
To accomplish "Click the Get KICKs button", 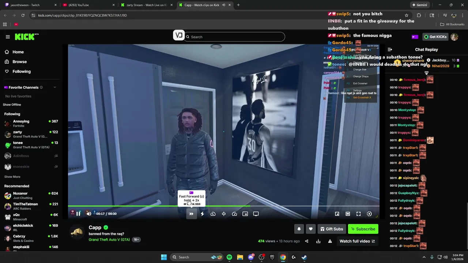I will point(435,37).
